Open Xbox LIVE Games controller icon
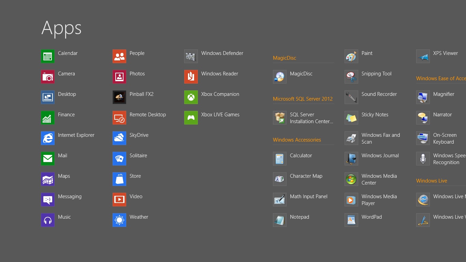 pos(191,118)
